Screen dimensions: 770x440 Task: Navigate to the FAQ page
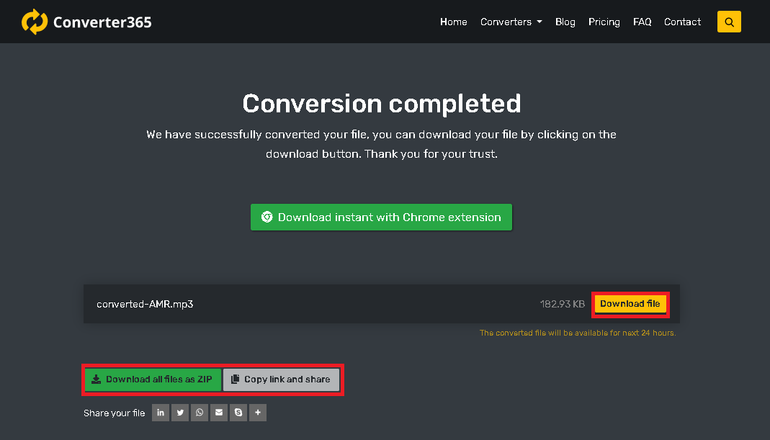point(642,22)
